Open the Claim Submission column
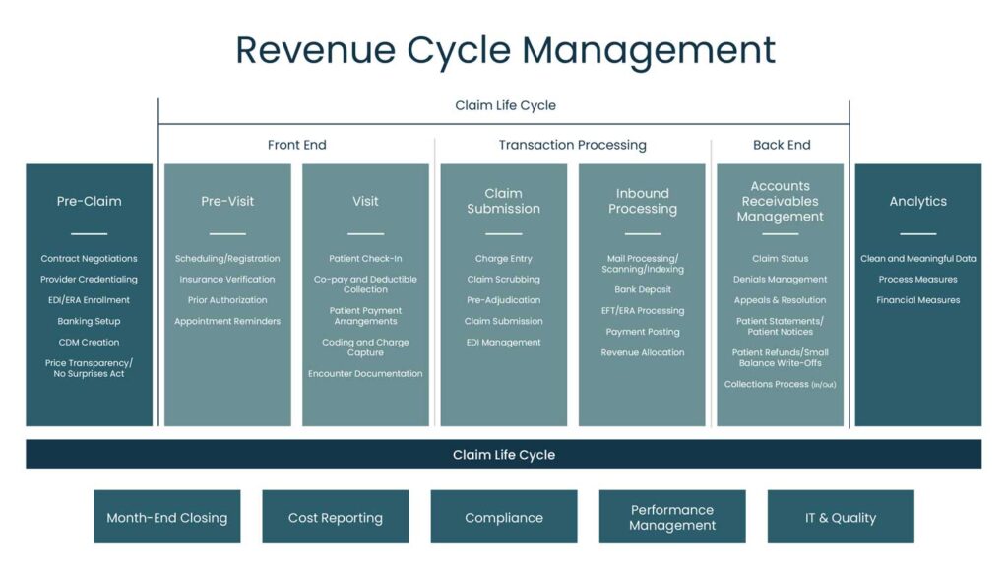This screenshot has width=1008, height=567. pyautogui.click(x=504, y=201)
